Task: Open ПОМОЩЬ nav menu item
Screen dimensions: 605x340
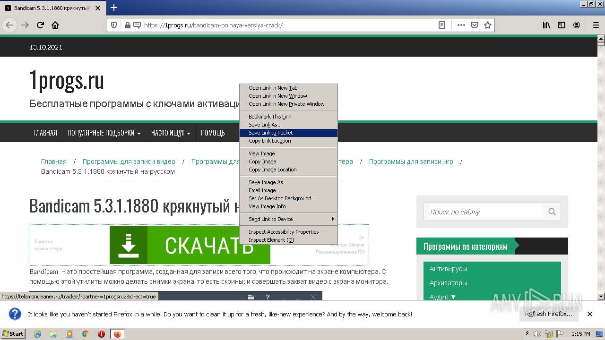Action: (x=213, y=133)
